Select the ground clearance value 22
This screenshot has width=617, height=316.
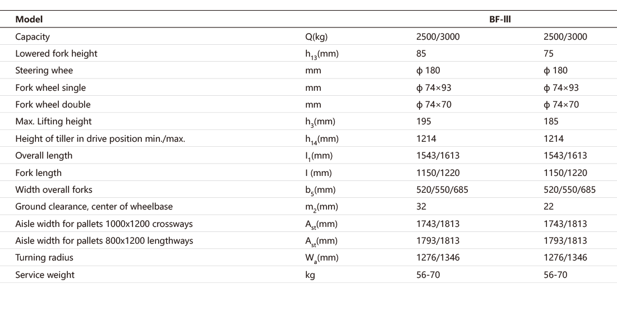coord(549,207)
